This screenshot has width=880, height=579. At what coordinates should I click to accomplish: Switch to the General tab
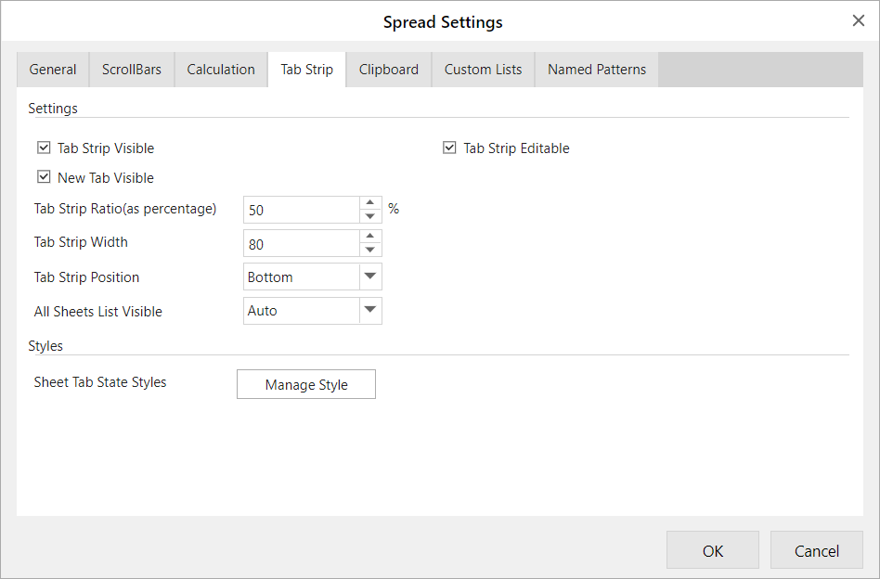tap(52, 69)
